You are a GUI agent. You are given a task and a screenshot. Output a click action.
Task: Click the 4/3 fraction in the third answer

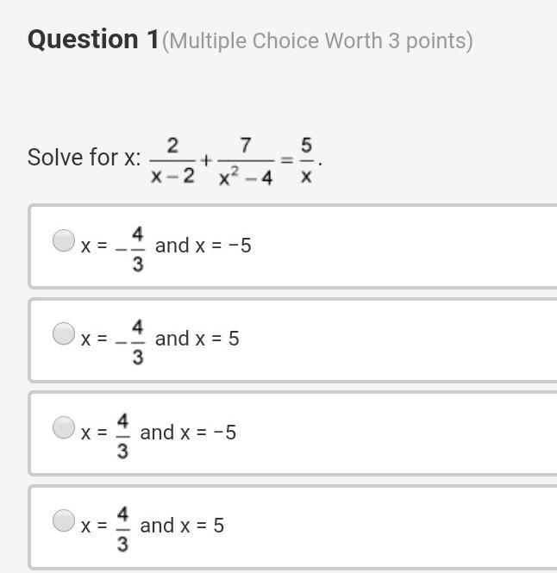point(122,434)
